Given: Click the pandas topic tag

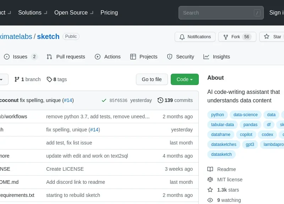Looking at the screenshot, I should click(x=250, y=125).
